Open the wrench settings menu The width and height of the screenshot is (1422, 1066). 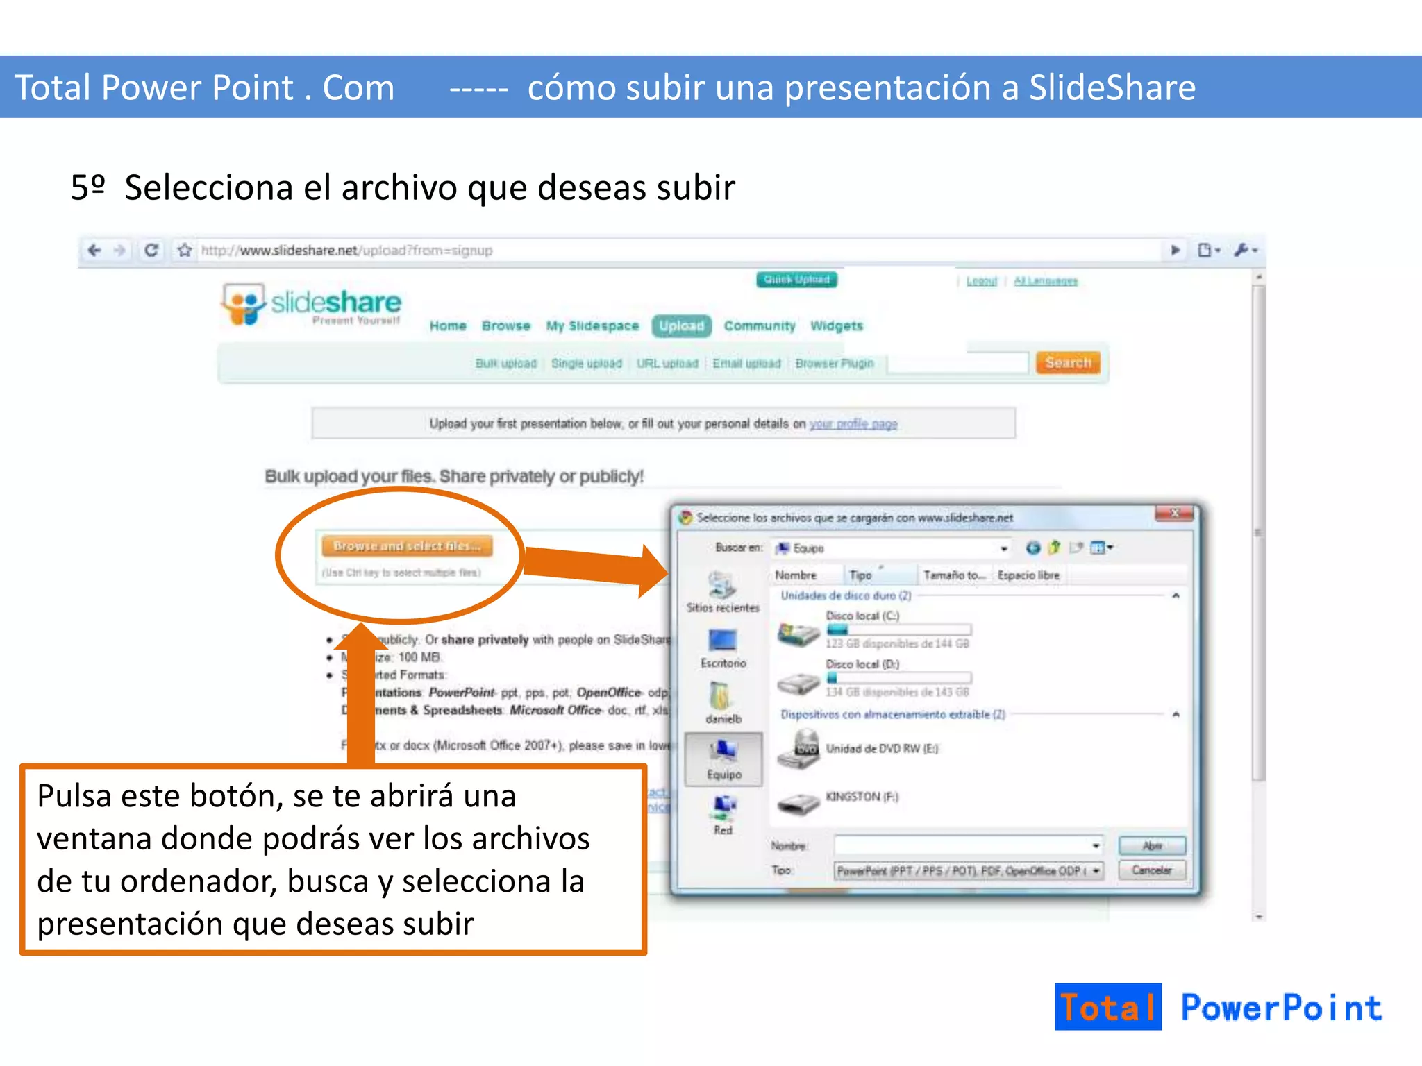(1246, 250)
